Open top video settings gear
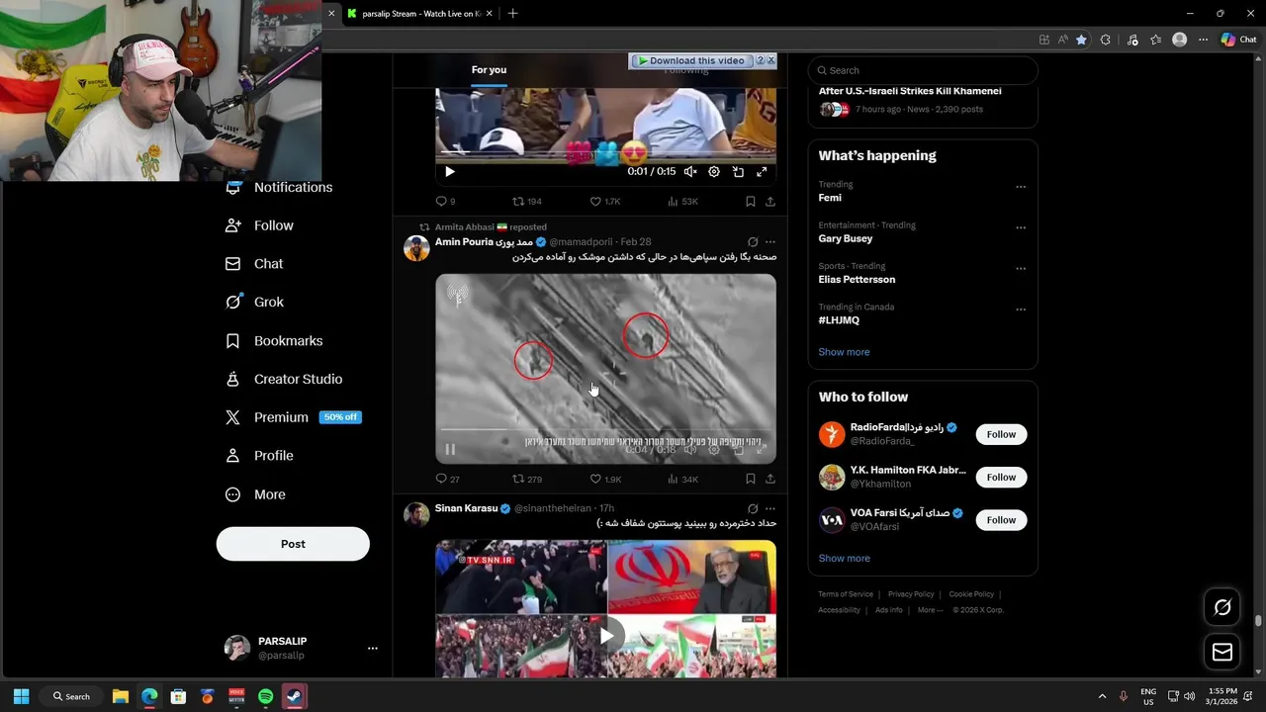 point(714,172)
